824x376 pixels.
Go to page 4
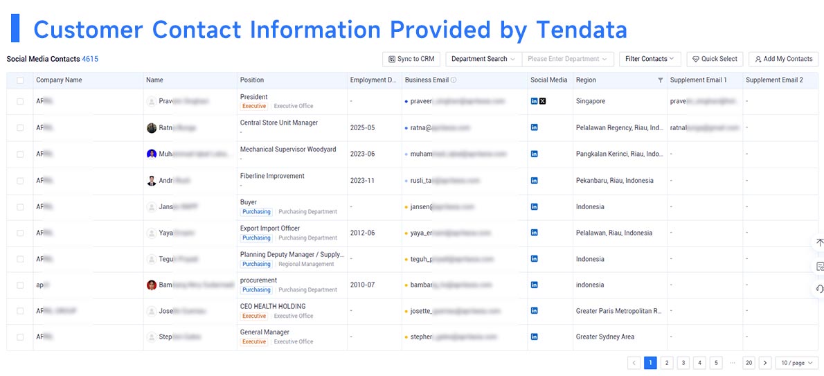pos(699,363)
